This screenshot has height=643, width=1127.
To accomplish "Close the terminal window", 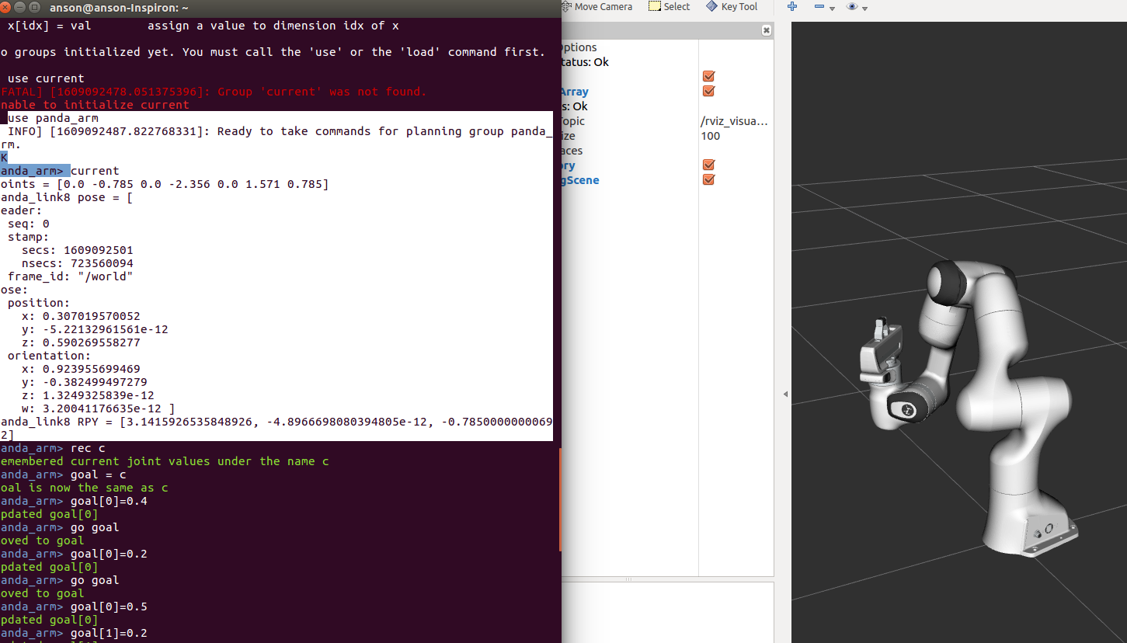I will point(5,8).
